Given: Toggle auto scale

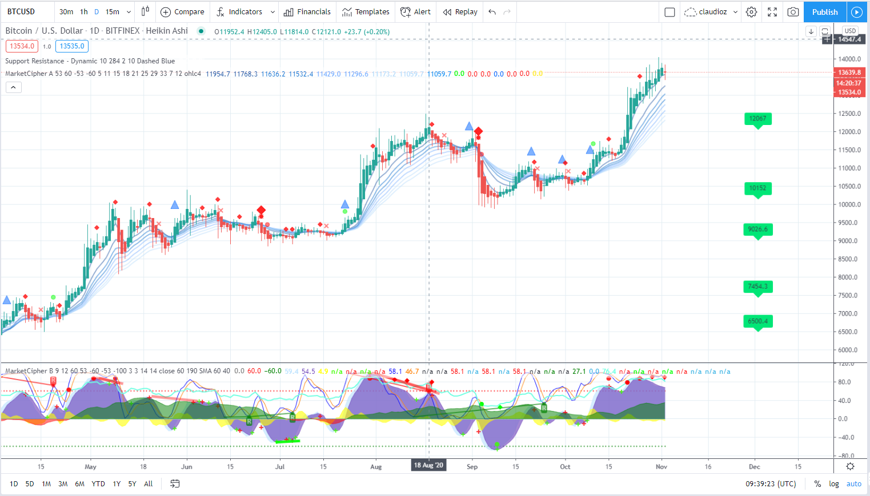Looking at the screenshot, I should pyautogui.click(x=854, y=483).
